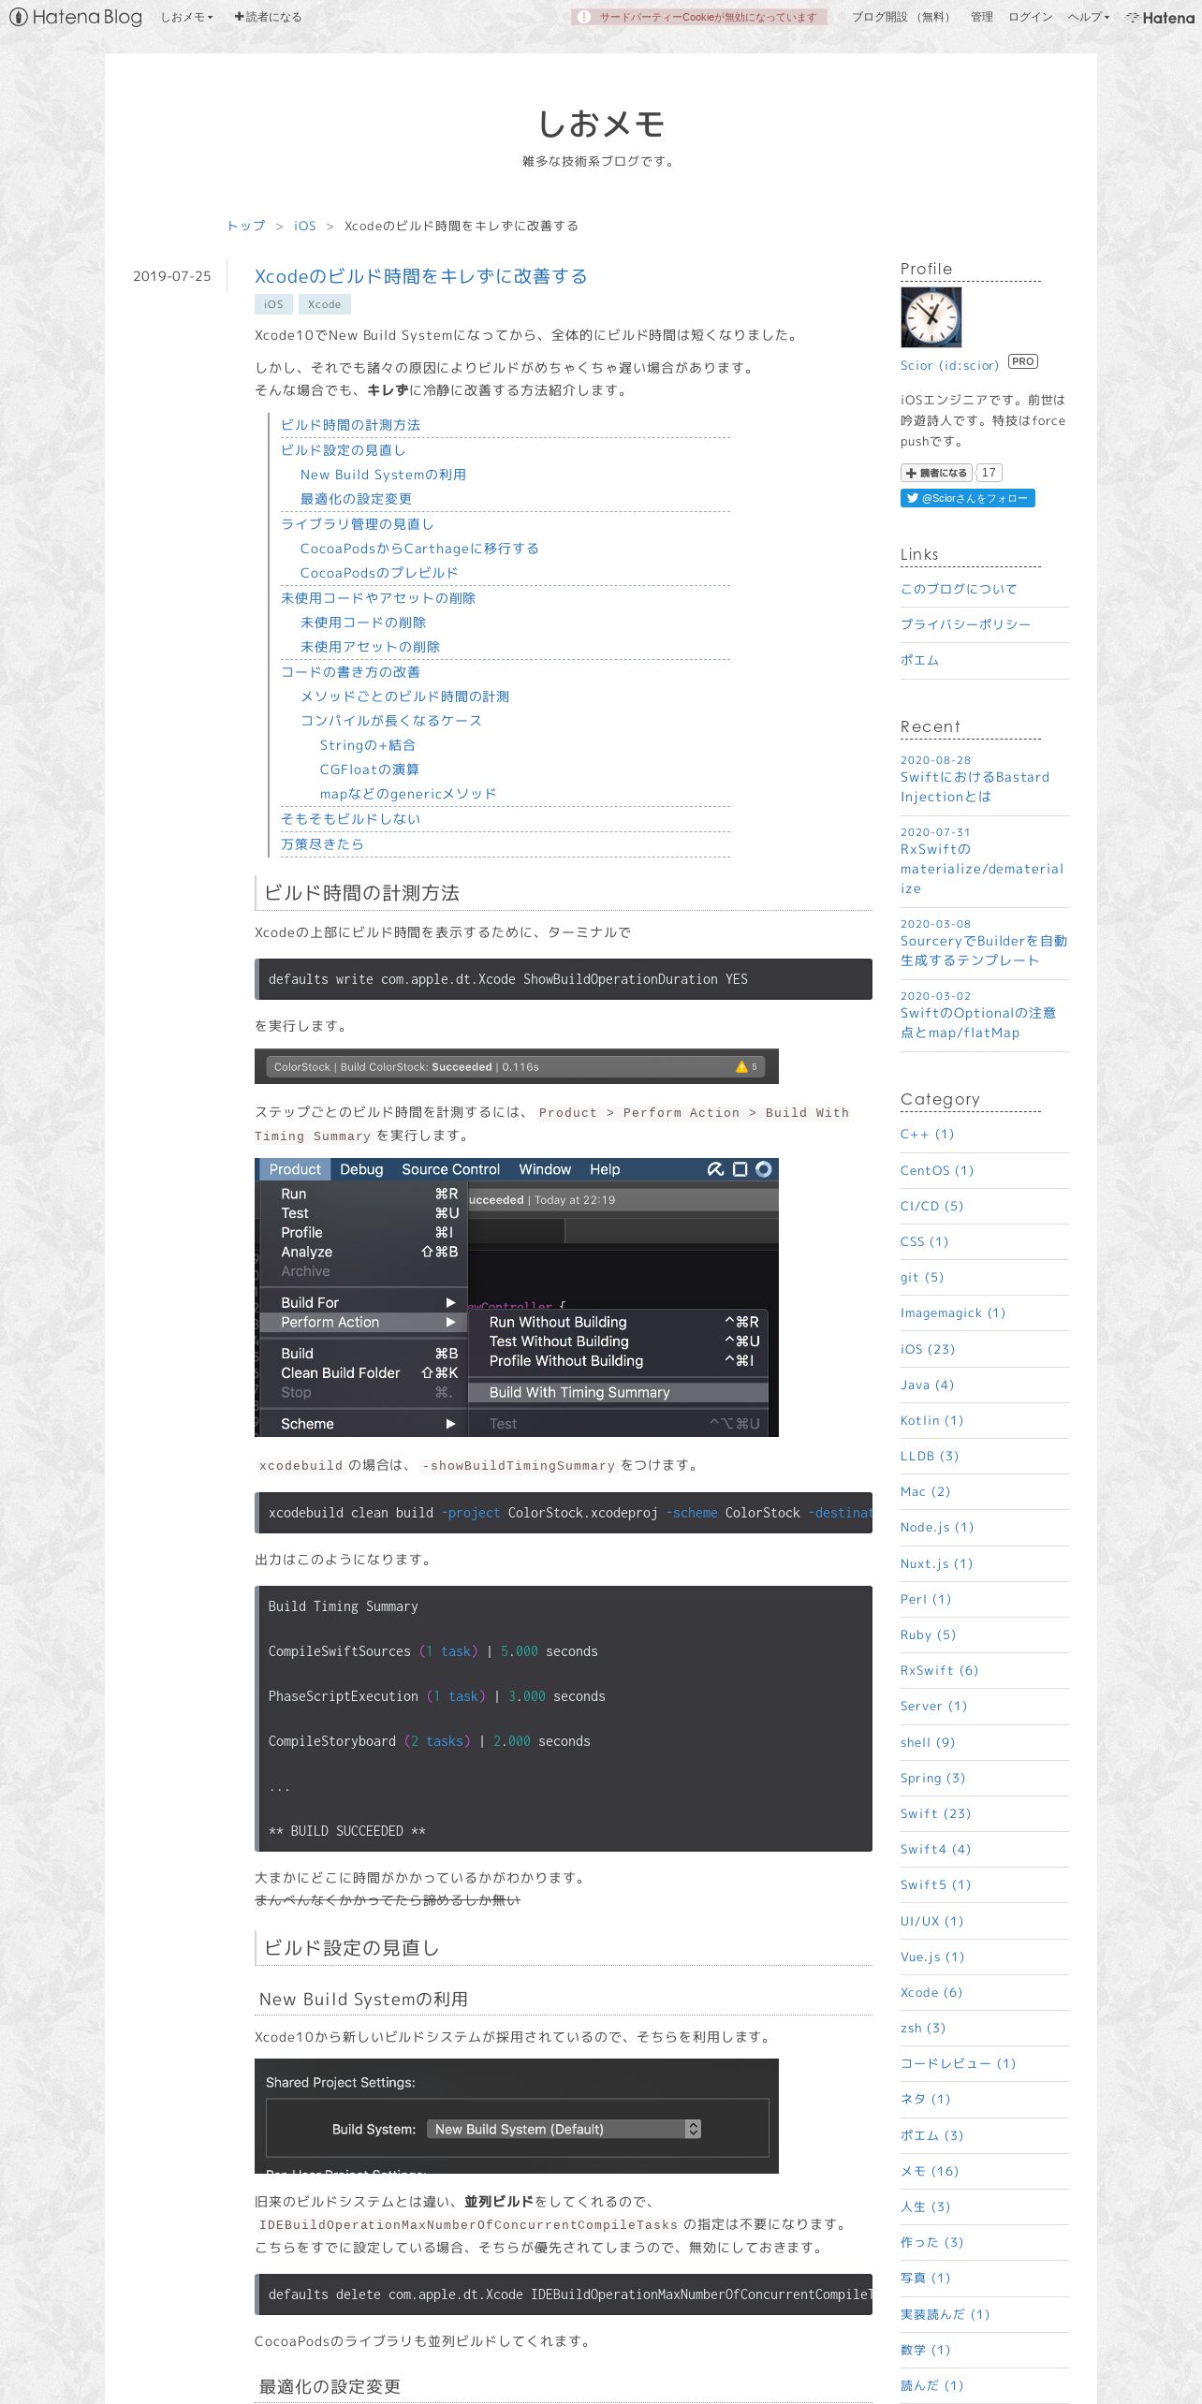Open category CI/CD (5)

point(931,1206)
